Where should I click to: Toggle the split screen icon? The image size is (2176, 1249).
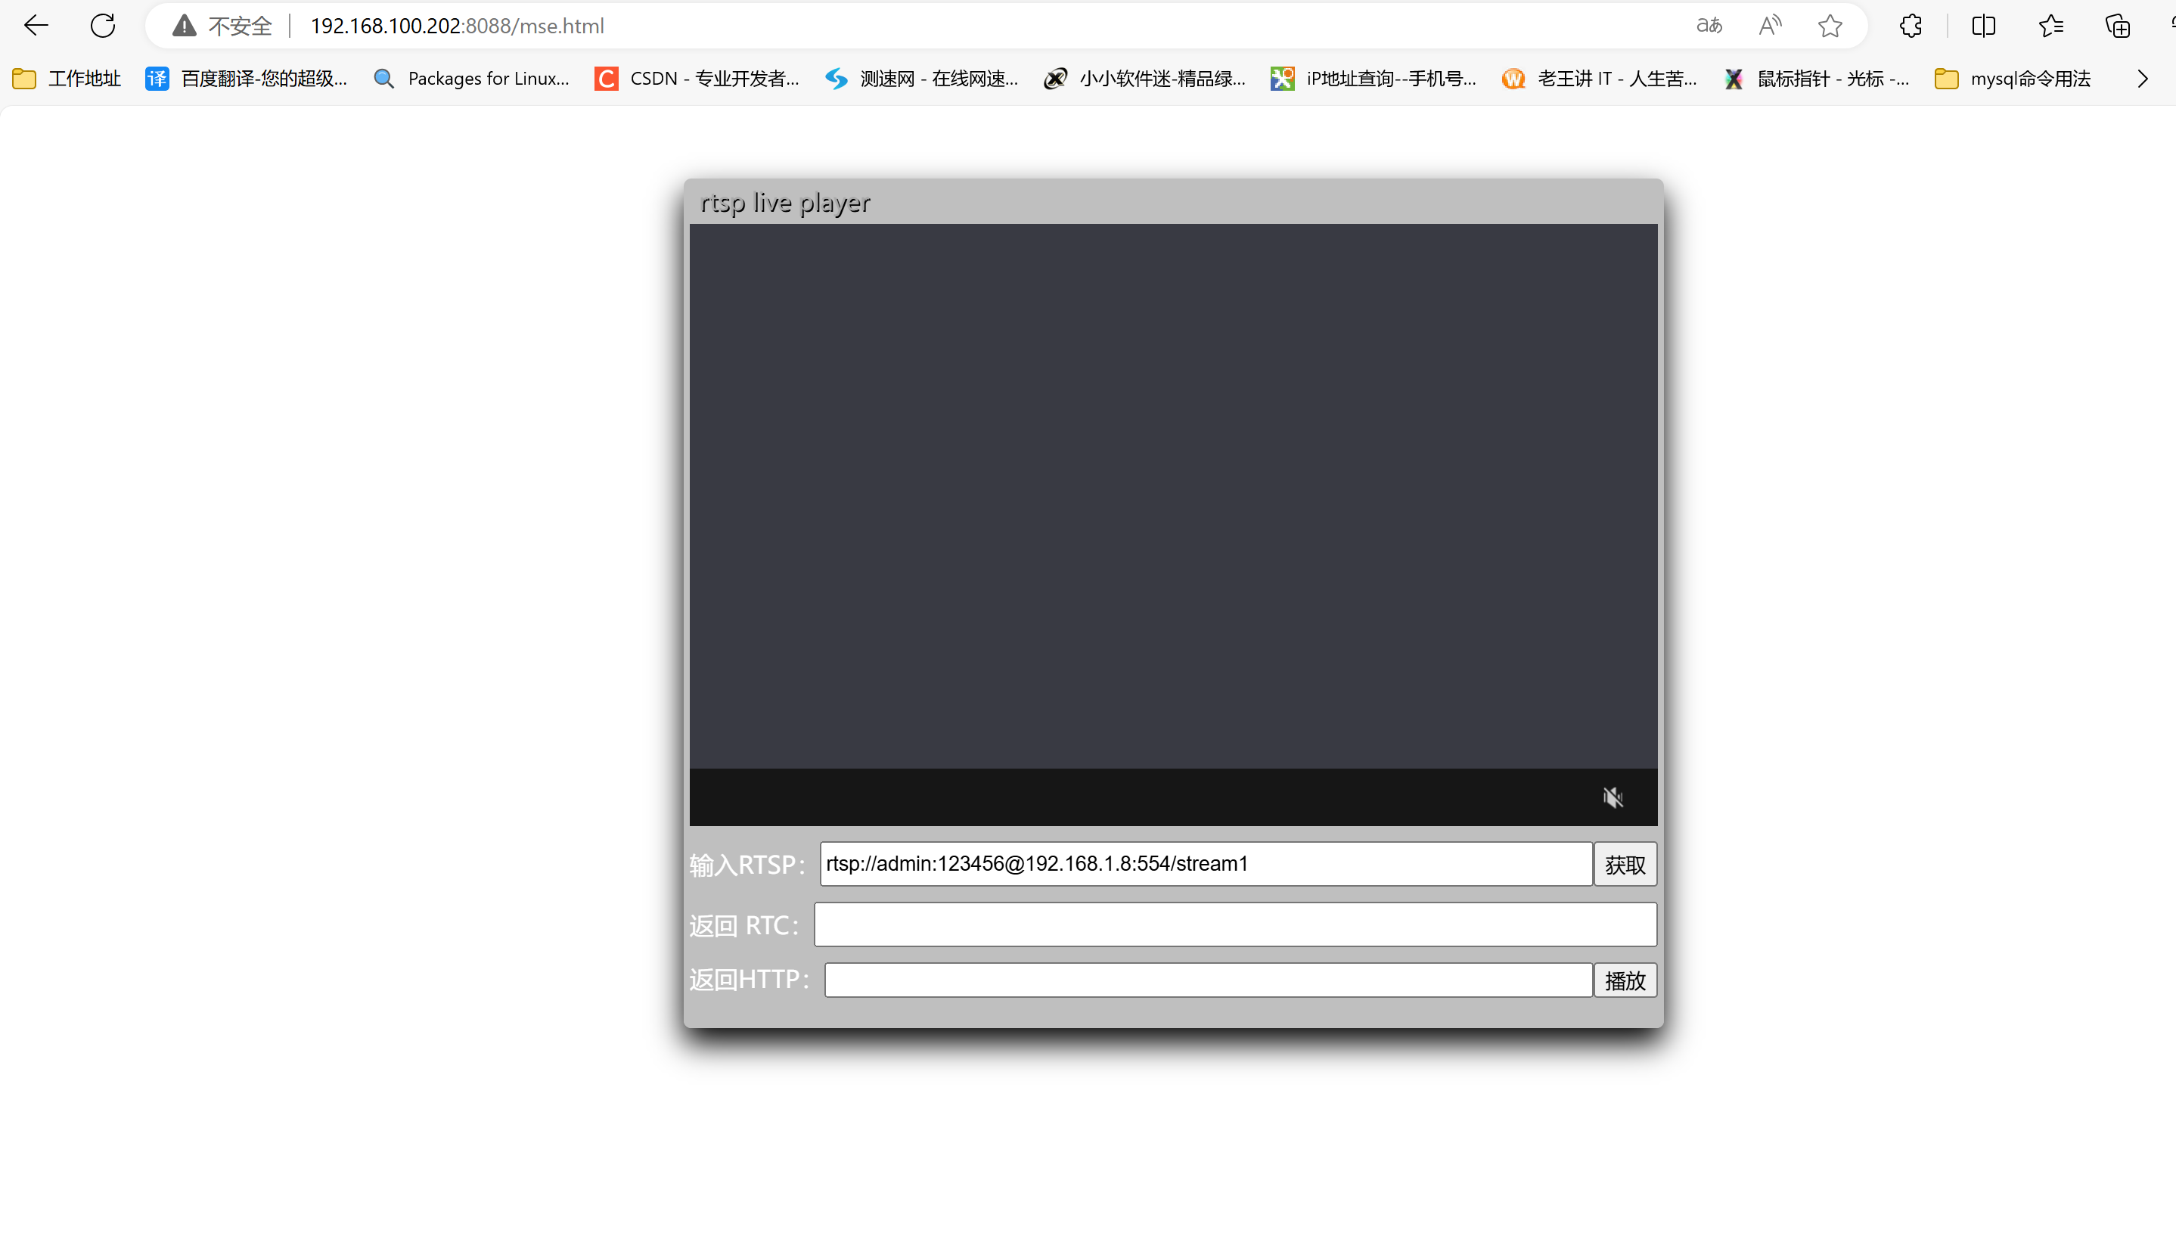(1983, 26)
